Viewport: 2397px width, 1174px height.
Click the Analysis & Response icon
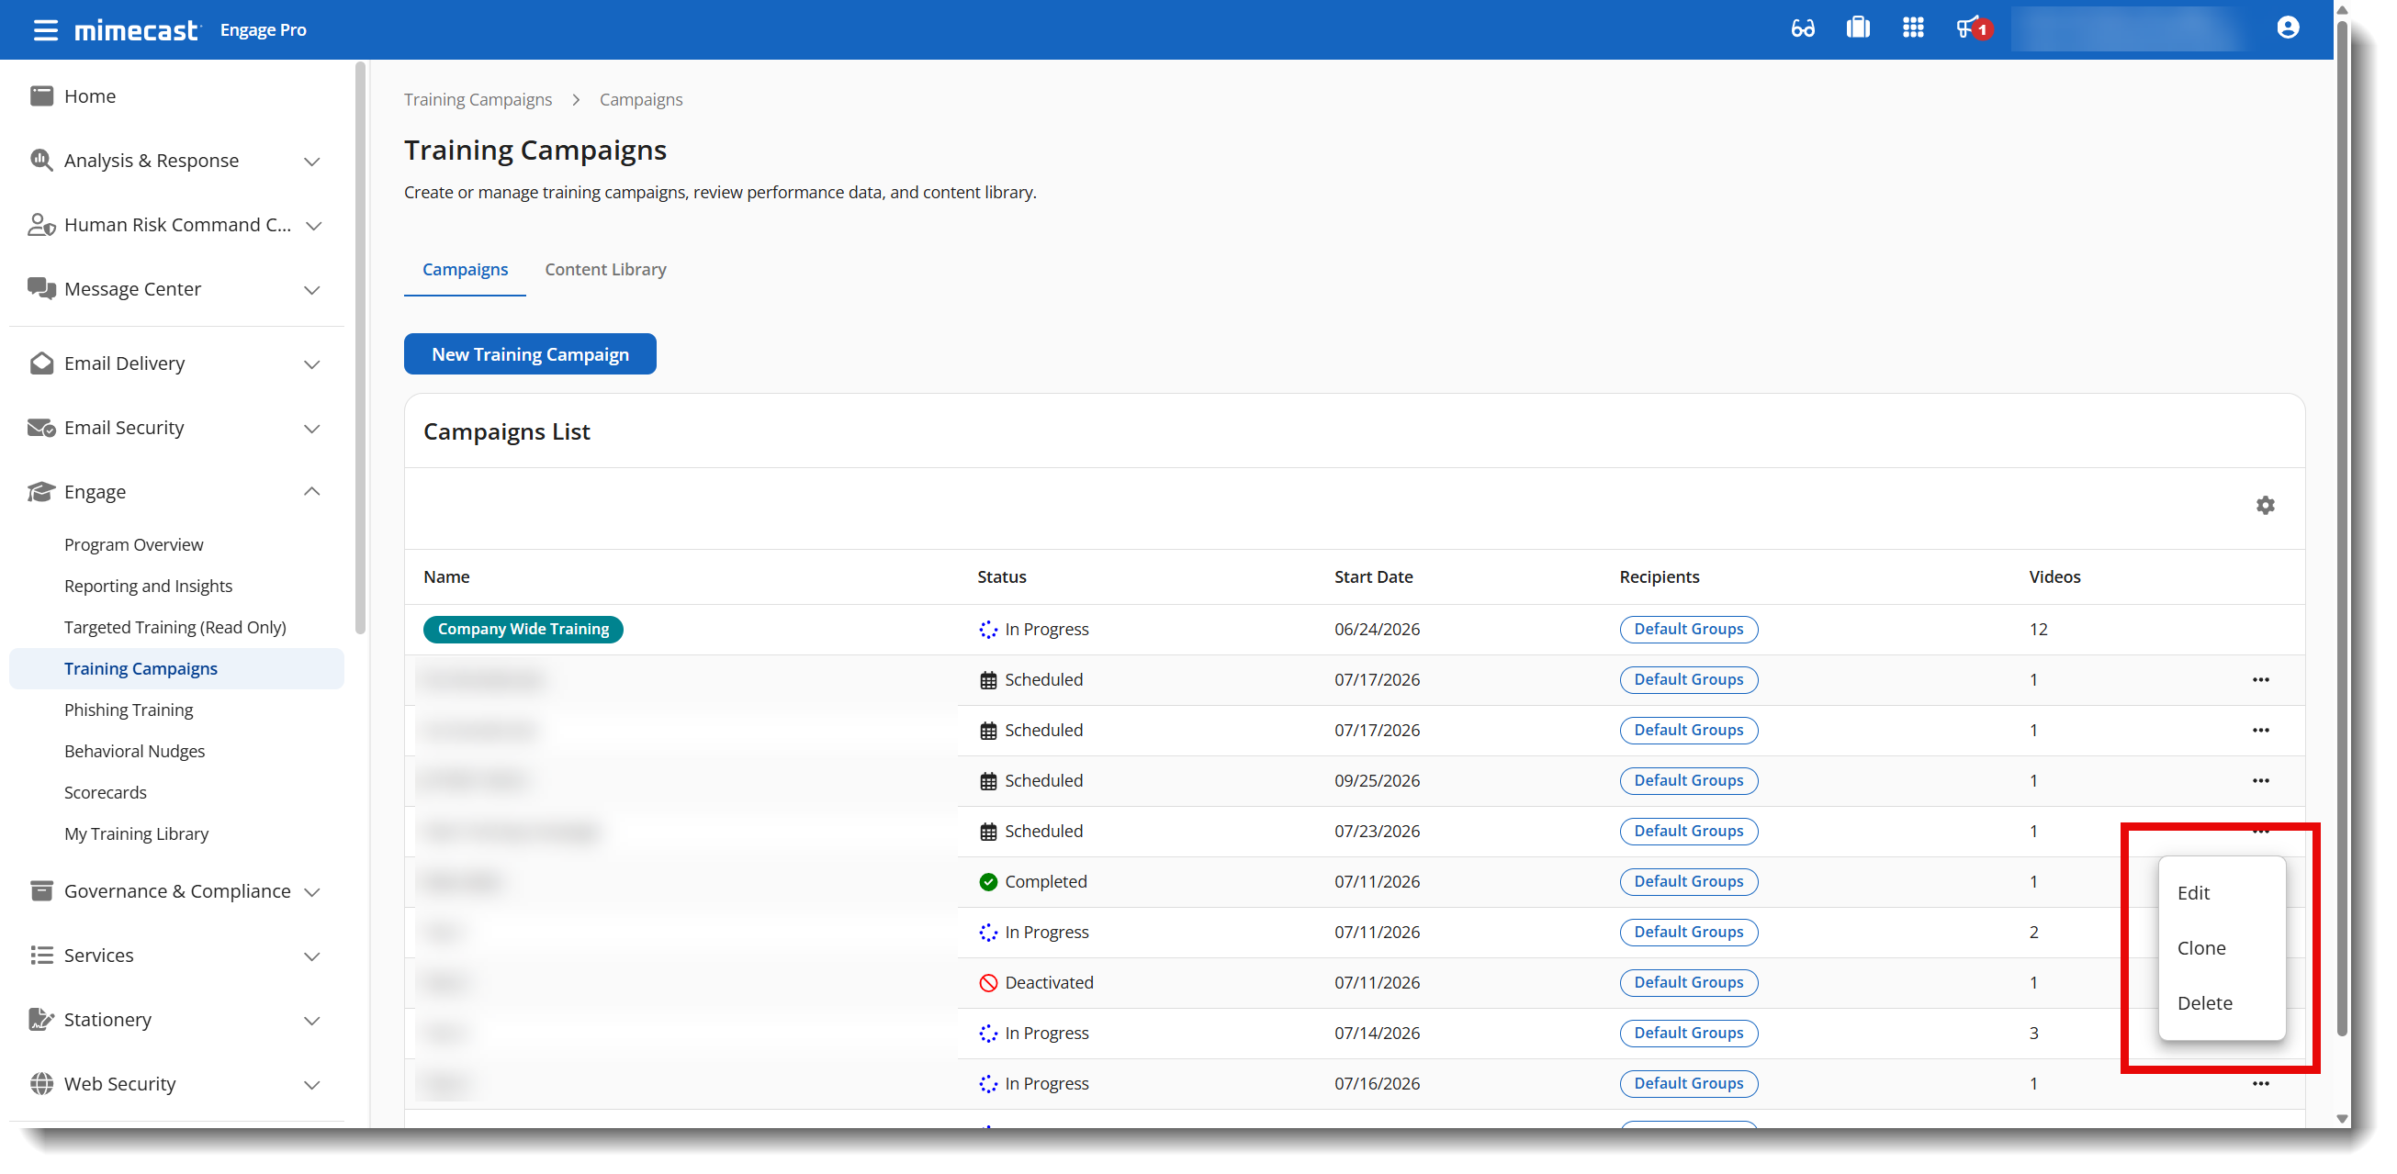41,160
